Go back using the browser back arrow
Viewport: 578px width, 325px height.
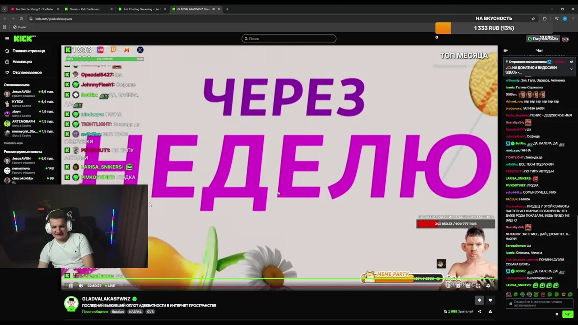5,19
